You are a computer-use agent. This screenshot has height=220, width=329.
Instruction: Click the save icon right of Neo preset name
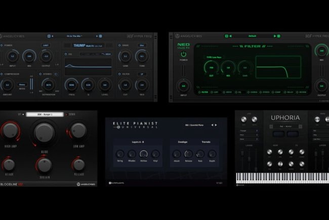279,36
